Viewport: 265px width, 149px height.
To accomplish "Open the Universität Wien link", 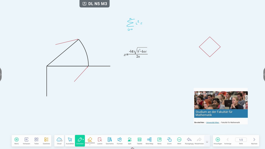I will pyautogui.click(x=212, y=123).
